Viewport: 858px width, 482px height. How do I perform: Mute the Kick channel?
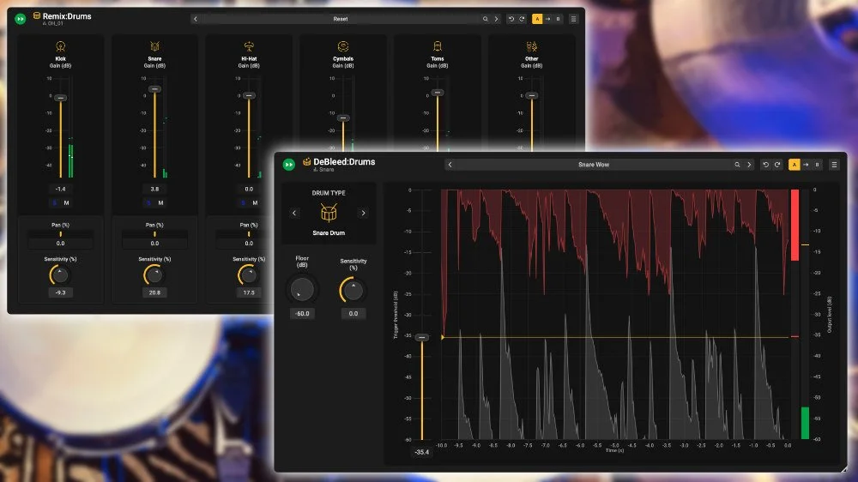67,203
